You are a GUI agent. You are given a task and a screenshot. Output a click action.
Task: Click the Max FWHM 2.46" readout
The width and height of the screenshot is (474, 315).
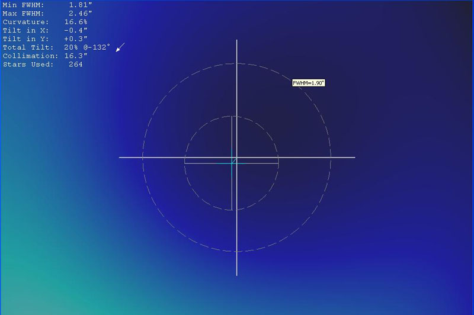[x=47, y=14]
